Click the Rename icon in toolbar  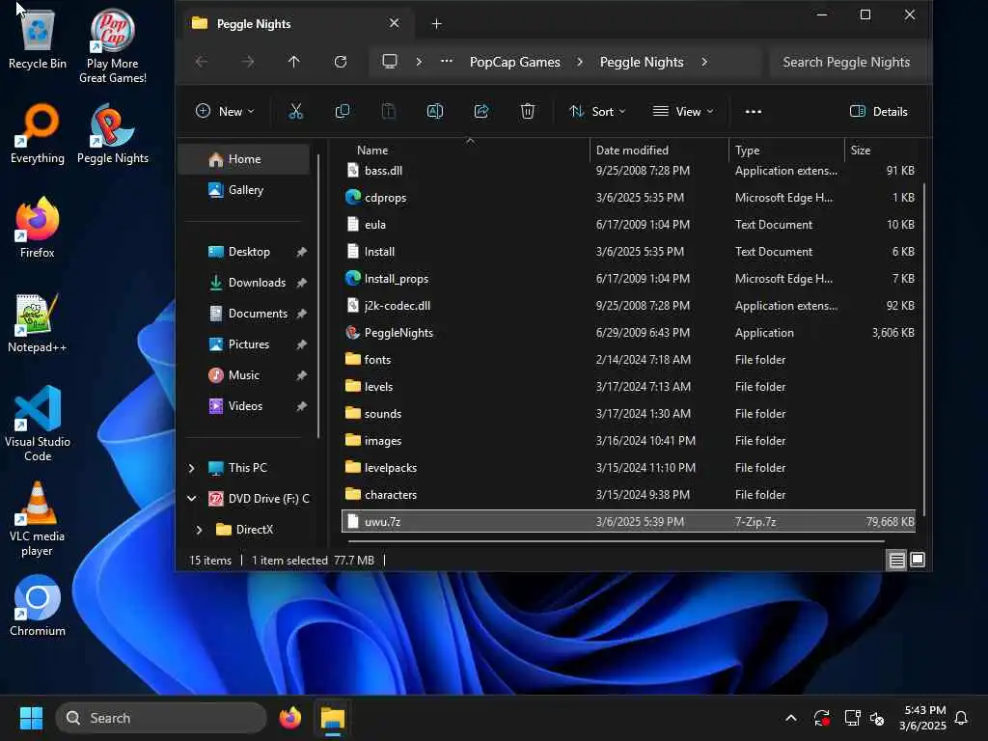[x=435, y=112]
